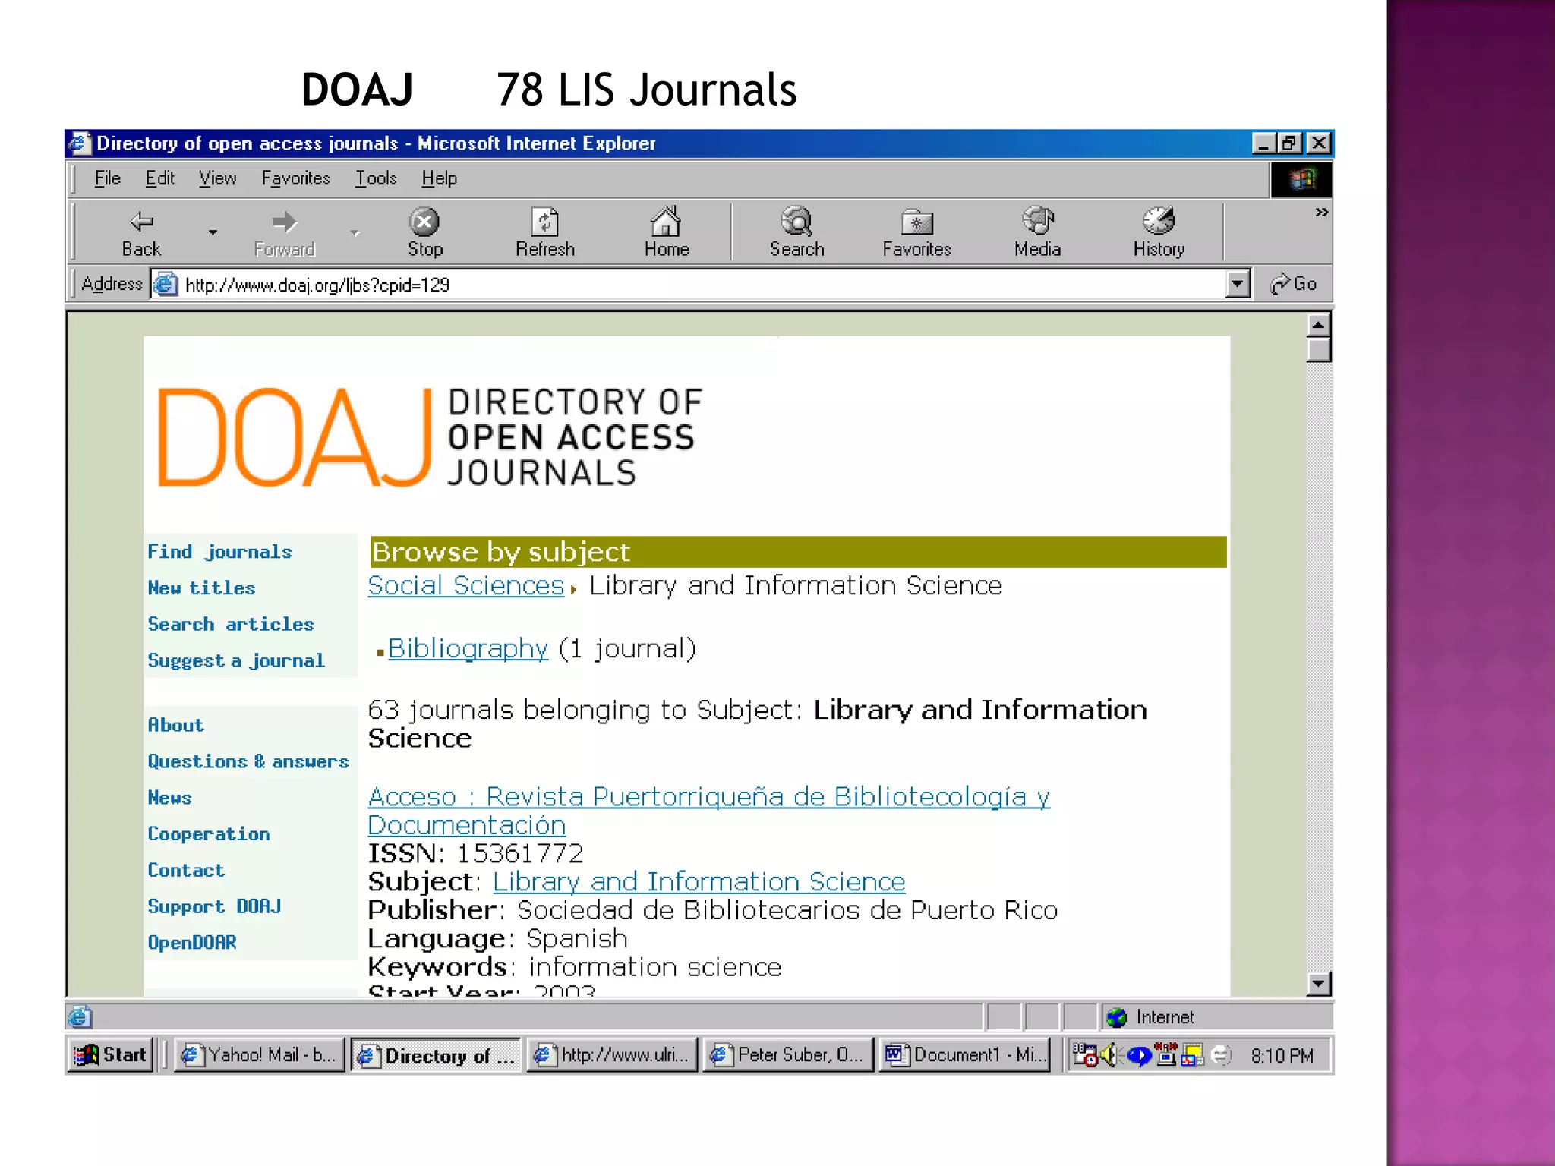Open the History toolbar icon
The width and height of the screenshot is (1555, 1166).
[1159, 233]
